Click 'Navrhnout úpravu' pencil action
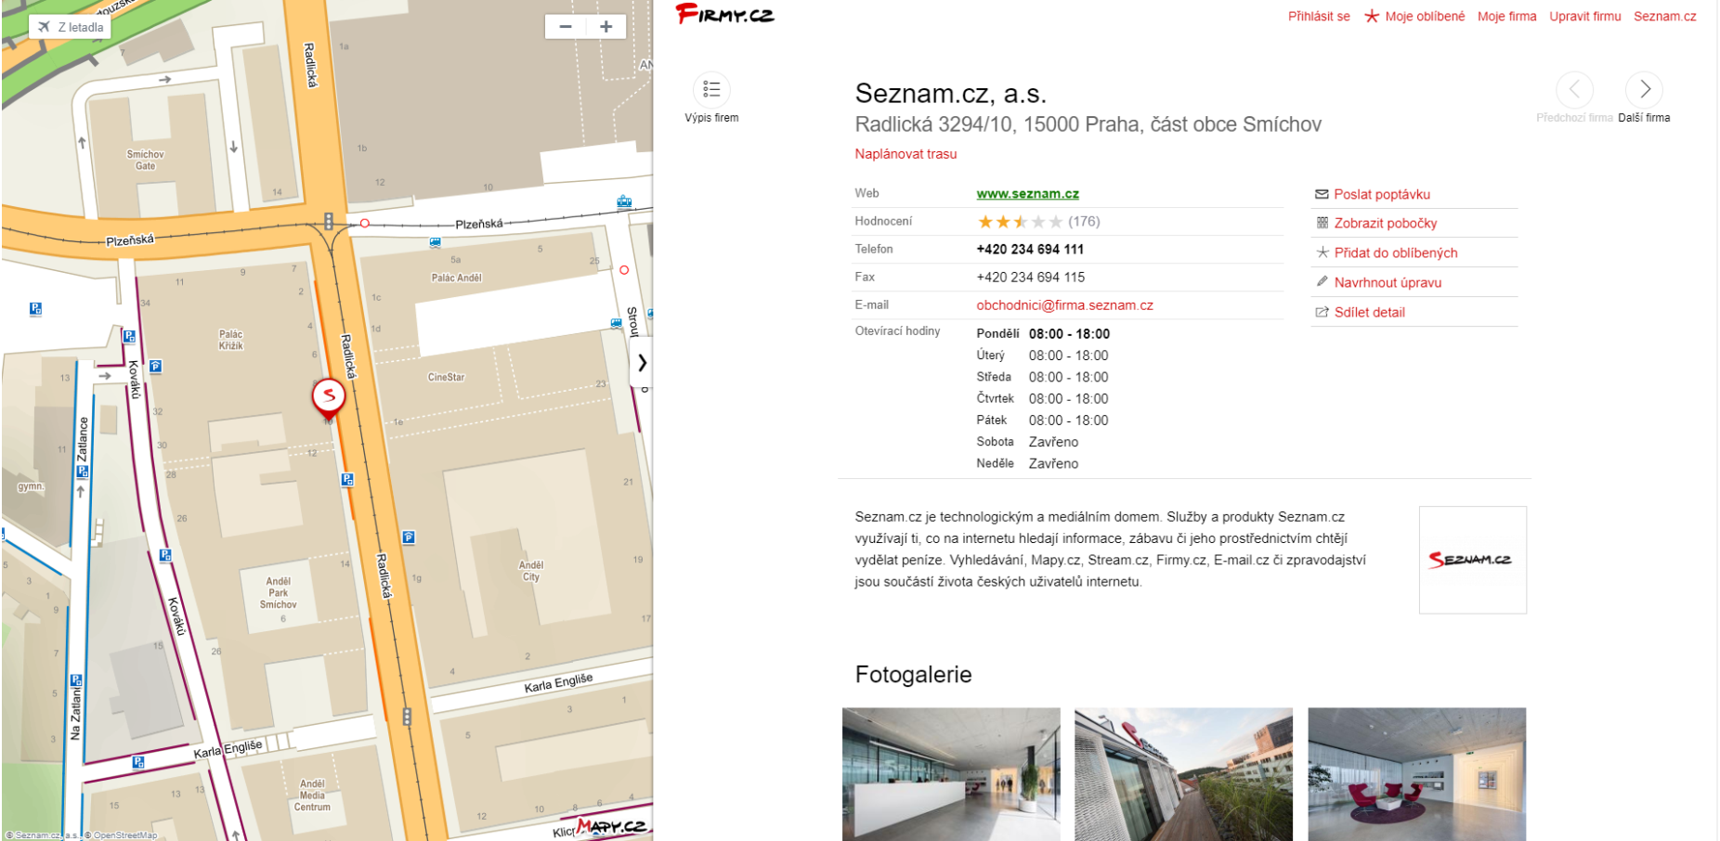The image size is (1720, 841). pyautogui.click(x=1378, y=282)
